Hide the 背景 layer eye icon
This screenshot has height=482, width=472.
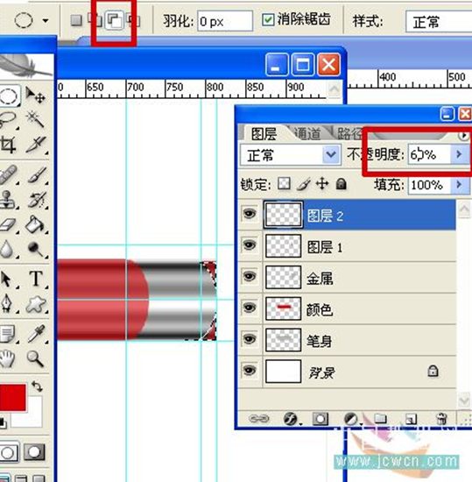click(x=250, y=371)
